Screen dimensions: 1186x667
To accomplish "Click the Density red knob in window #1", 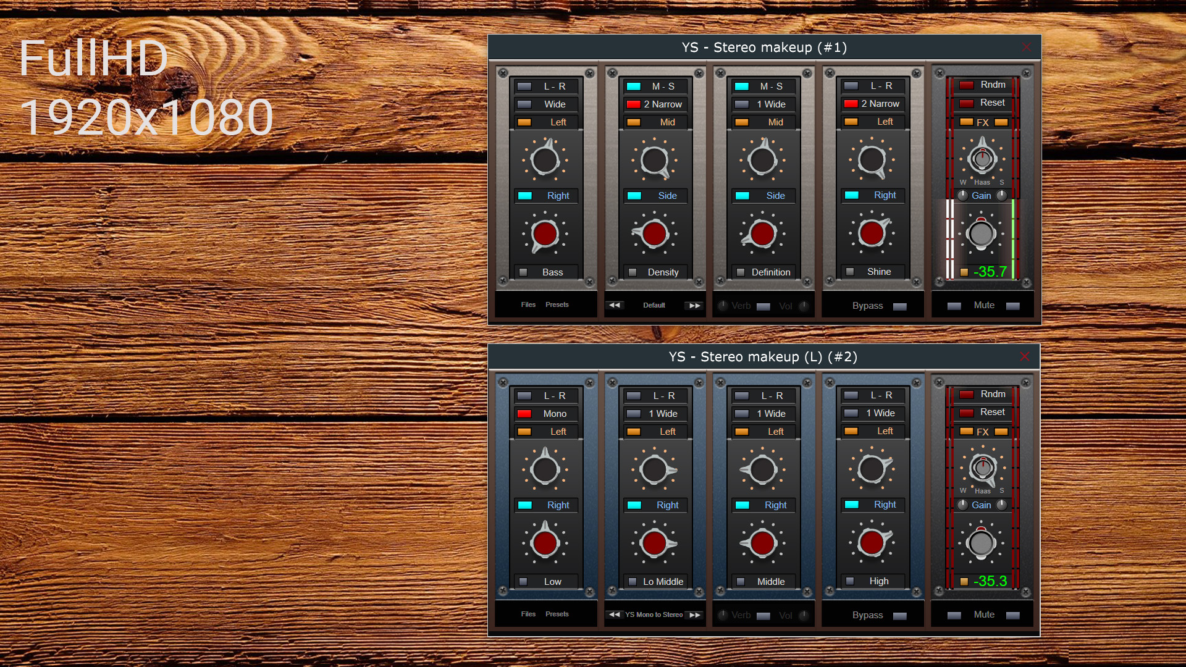I will click(x=654, y=234).
